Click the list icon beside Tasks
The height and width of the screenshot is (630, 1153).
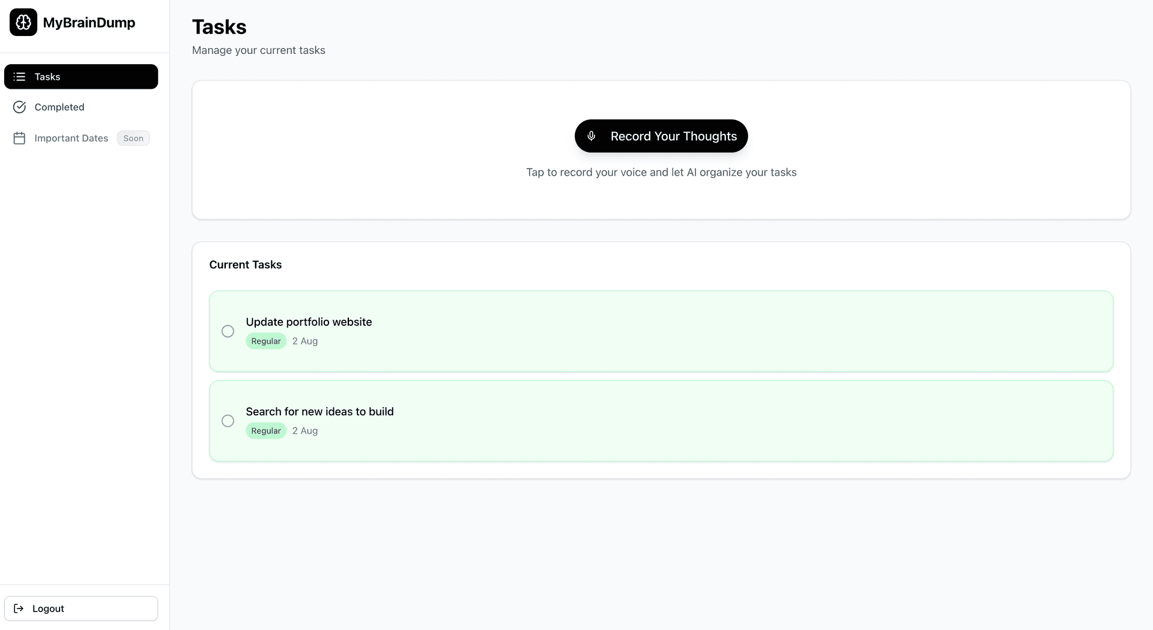point(19,77)
